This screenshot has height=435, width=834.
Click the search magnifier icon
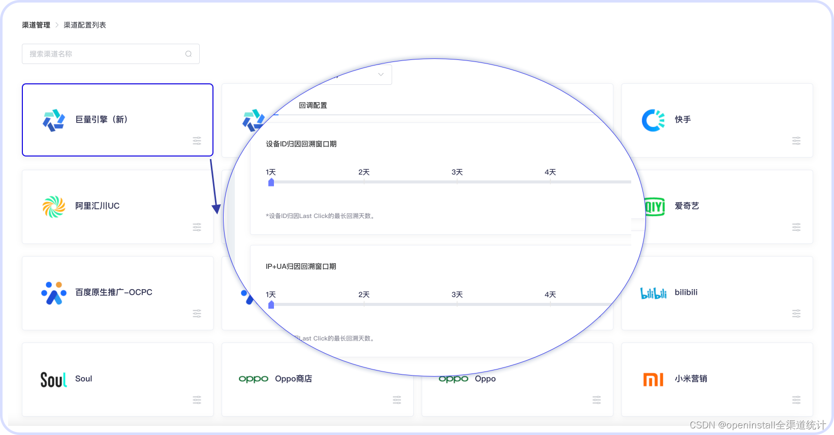(189, 54)
